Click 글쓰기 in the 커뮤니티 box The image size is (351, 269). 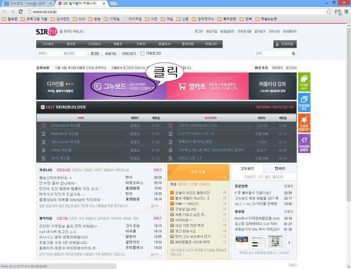click(154, 206)
